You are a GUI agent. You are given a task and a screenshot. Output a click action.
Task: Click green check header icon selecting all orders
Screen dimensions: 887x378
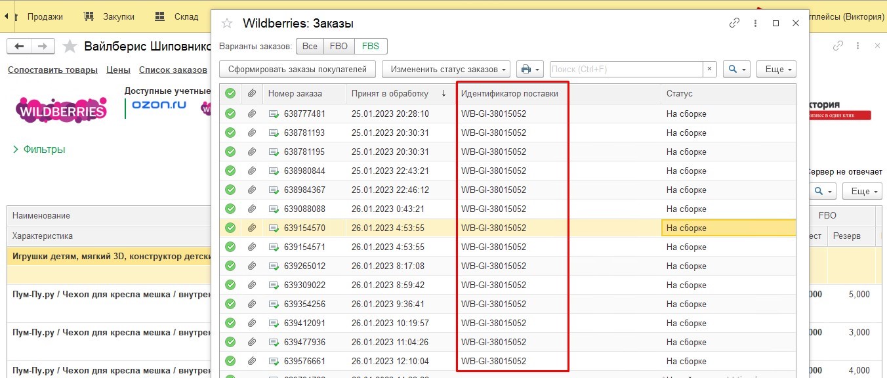[230, 93]
